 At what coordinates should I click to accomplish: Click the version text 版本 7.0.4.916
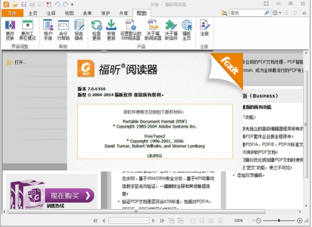pyautogui.click(x=92, y=89)
